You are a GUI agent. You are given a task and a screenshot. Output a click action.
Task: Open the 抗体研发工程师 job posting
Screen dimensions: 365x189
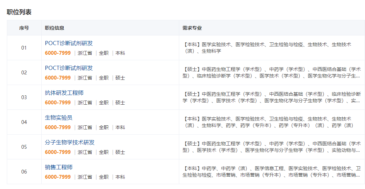point(64,93)
